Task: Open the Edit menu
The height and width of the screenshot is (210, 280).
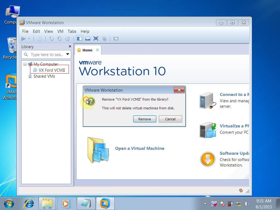Action: [x=36, y=31]
